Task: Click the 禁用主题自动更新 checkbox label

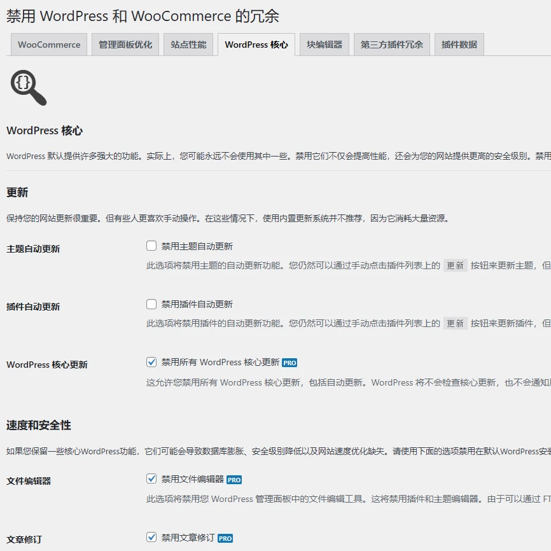Action: 197,245
